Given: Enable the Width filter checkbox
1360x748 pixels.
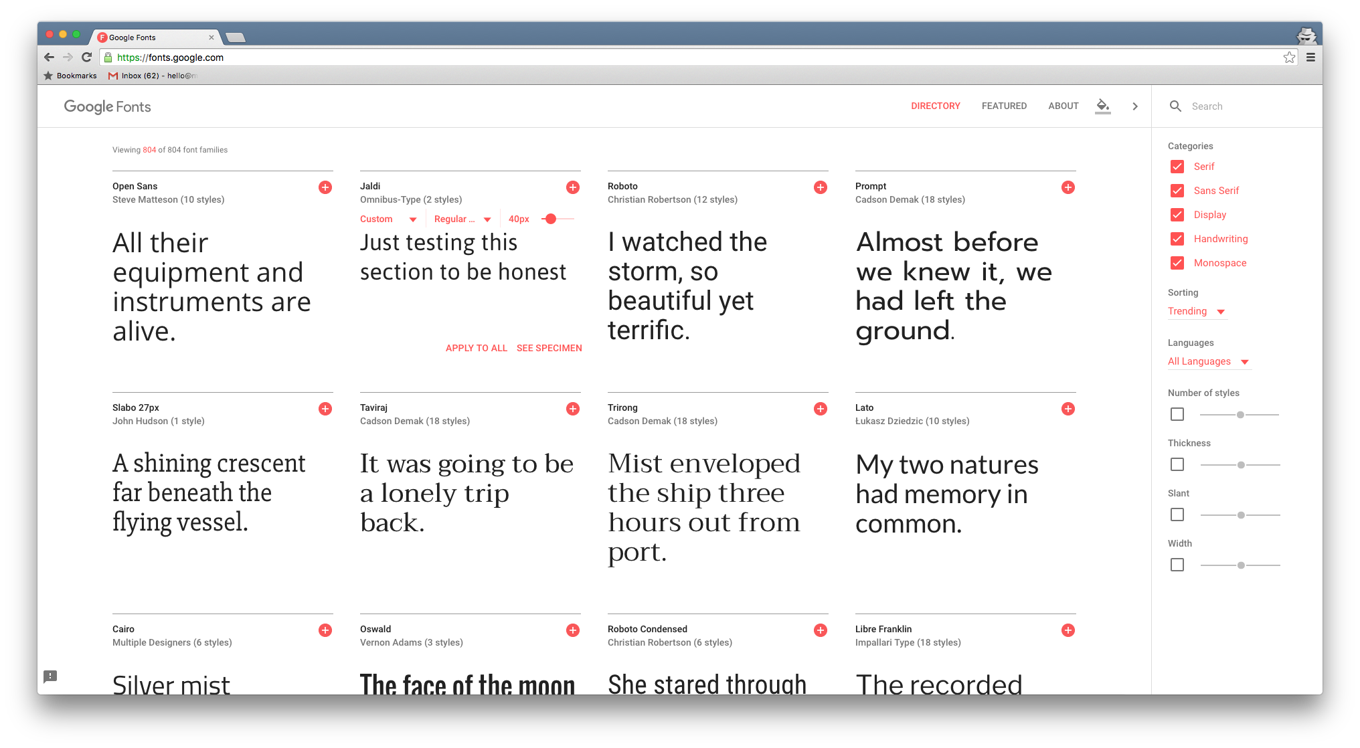Looking at the screenshot, I should 1177,565.
